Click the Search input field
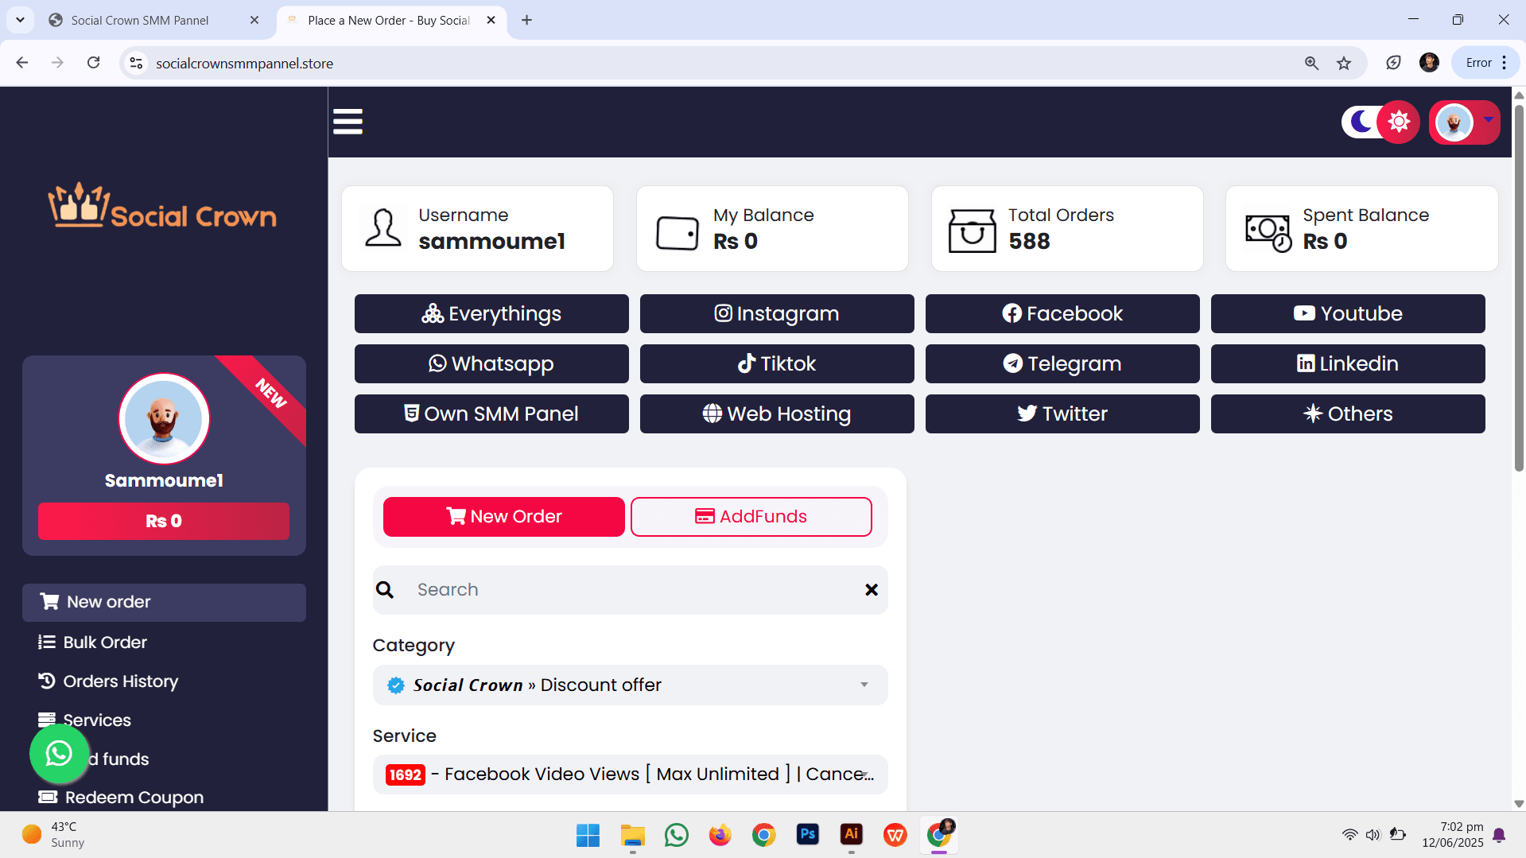Screen dimensions: 1526x858 (630, 590)
